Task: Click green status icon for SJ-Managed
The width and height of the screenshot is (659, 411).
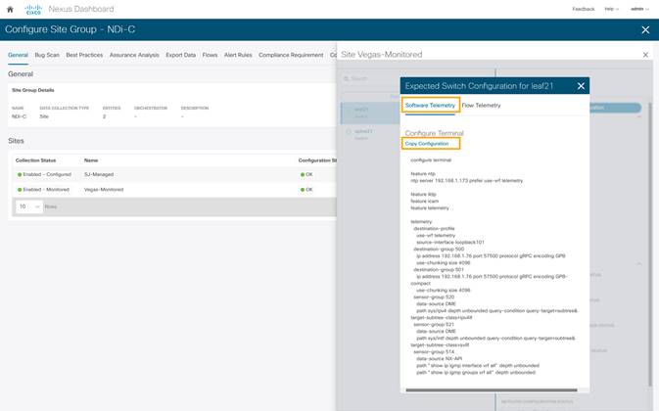Action: (x=20, y=174)
